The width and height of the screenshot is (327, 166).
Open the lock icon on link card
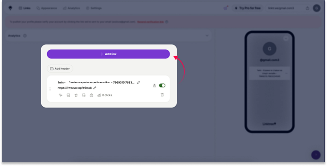click(91, 95)
